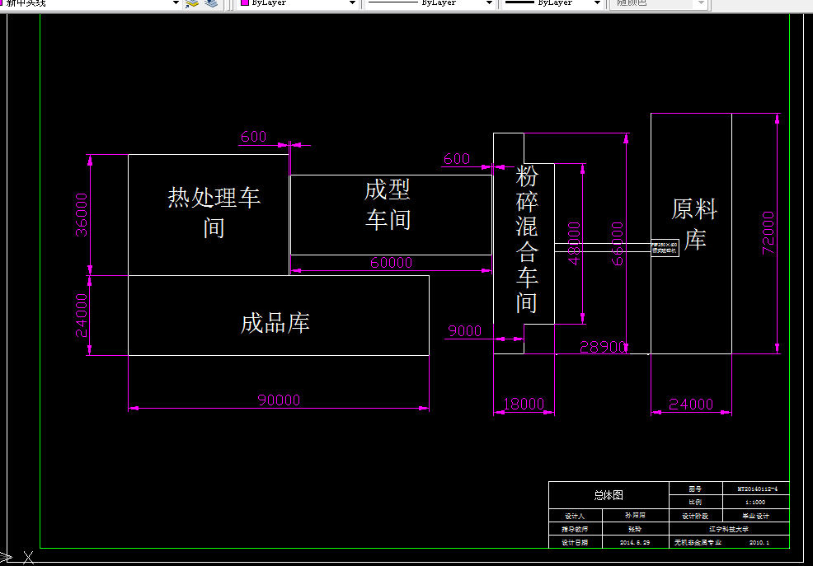Open the layer list dropdown showing 新中头线

tap(175, 3)
